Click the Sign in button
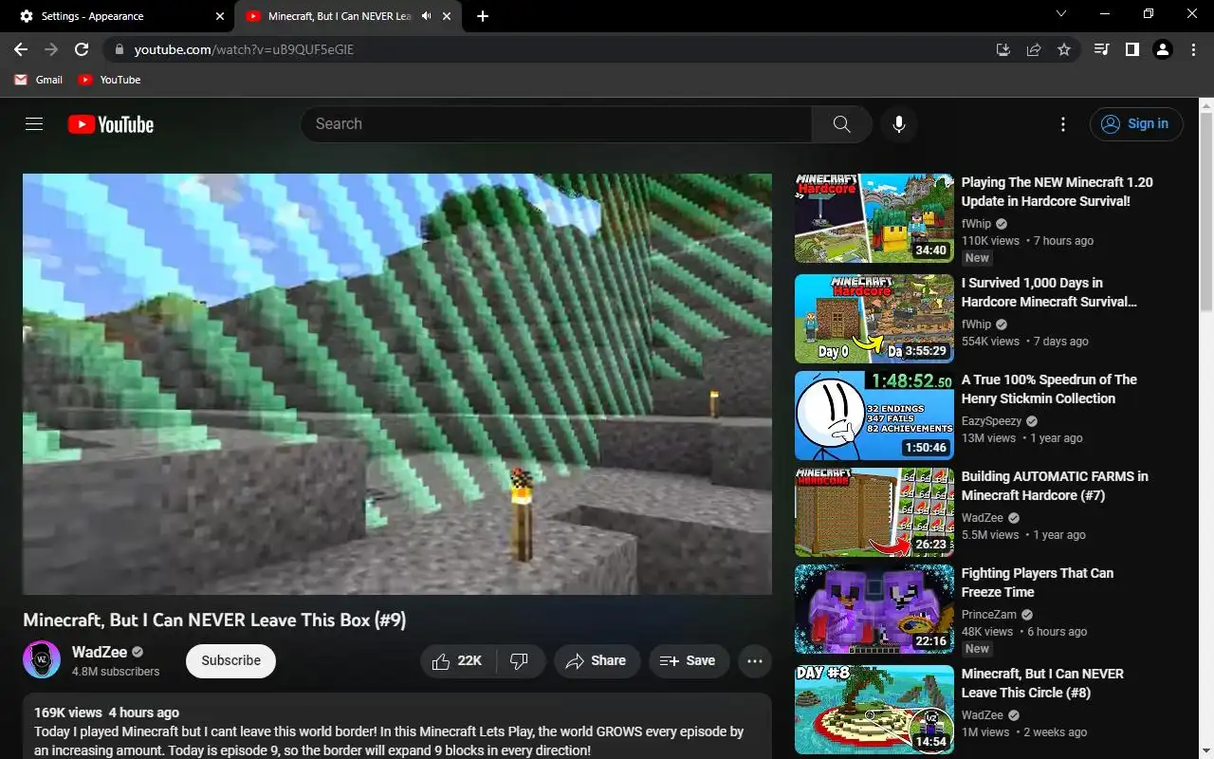The image size is (1214, 759). point(1136,124)
